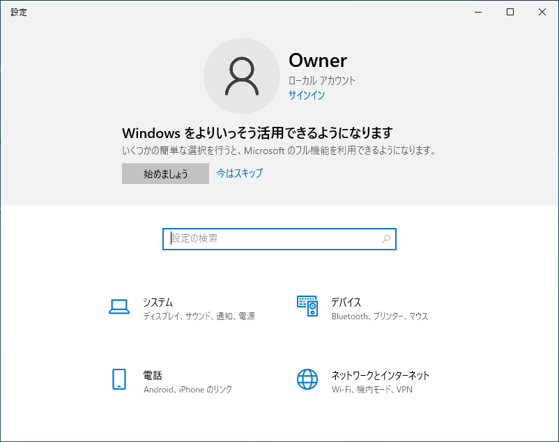Click the magnifier icon in search box
The image size is (559, 442).
point(386,239)
